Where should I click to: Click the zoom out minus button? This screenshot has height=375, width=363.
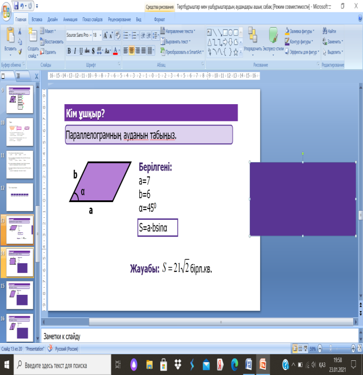click(x=320, y=349)
